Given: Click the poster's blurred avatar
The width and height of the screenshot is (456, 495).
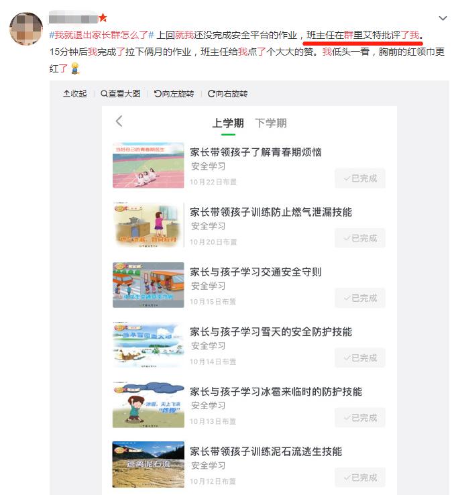Looking at the screenshot, I should pyautogui.click(x=26, y=29).
